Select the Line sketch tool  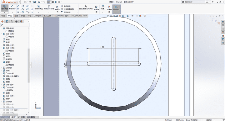pyautogui.click(x=18, y=6)
